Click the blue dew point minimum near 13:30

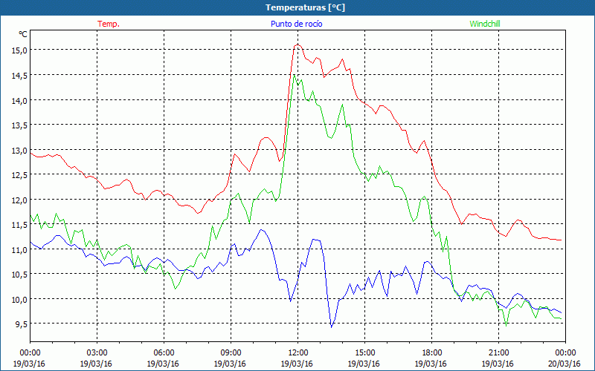[x=331, y=327]
